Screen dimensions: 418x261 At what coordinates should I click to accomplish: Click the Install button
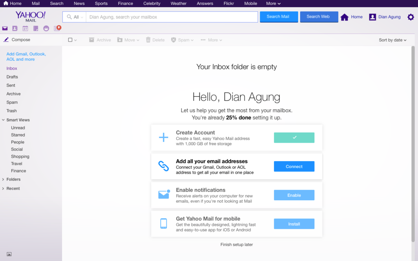point(294,224)
